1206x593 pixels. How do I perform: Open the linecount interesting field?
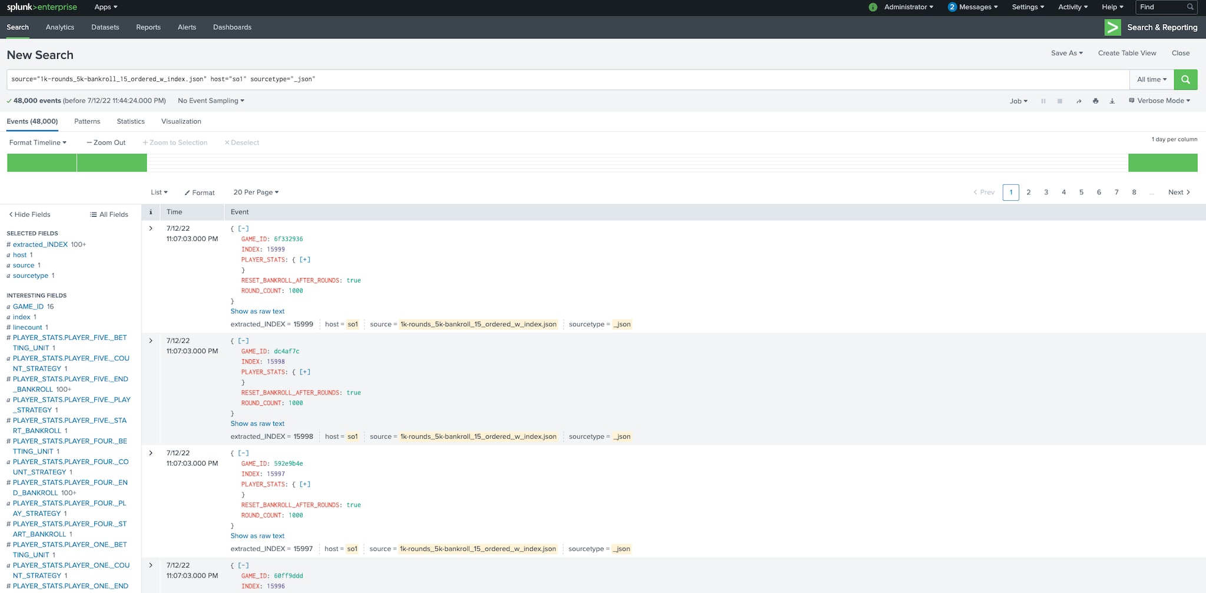(x=28, y=327)
